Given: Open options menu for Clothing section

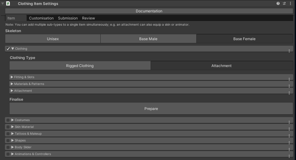Looking at the screenshot, I should (289, 51).
